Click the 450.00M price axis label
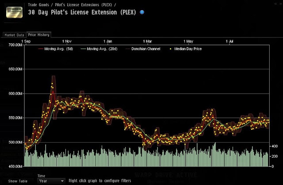The width and height of the screenshot is (283, 185). (15, 166)
